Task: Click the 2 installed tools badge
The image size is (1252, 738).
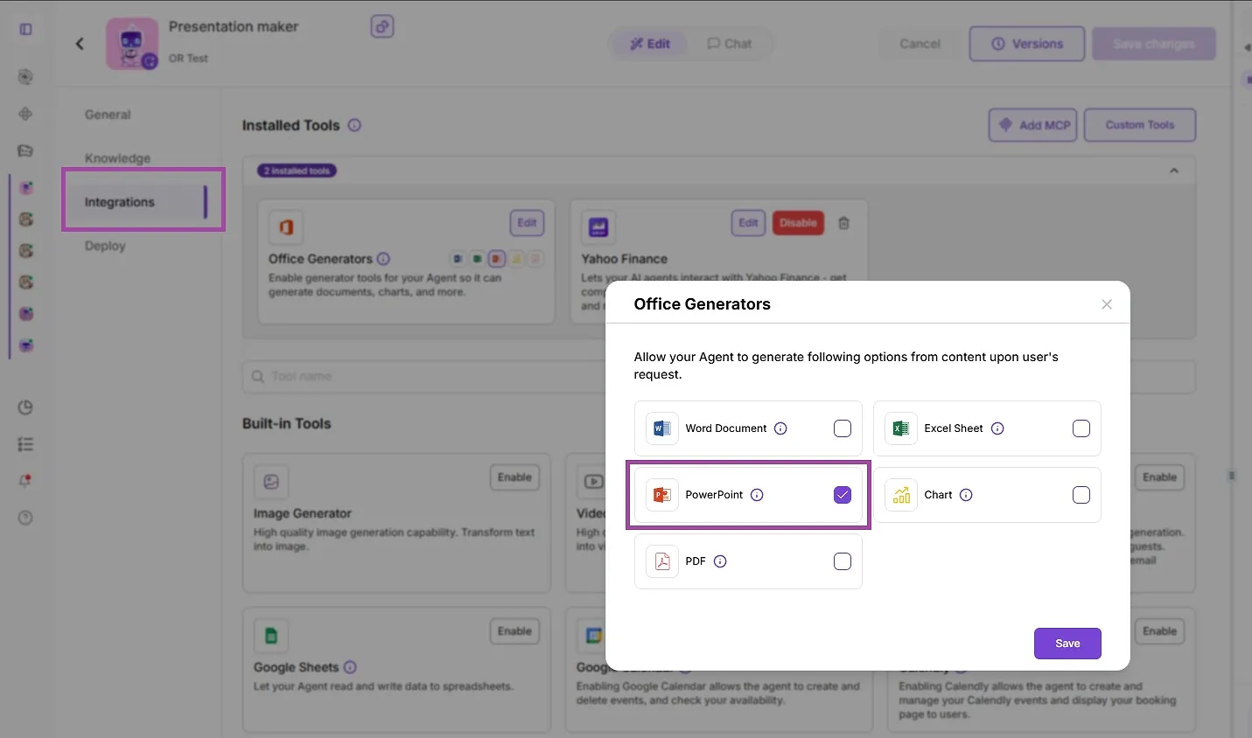Action: pyautogui.click(x=298, y=171)
